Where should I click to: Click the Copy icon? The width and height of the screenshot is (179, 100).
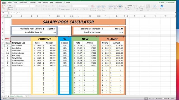8,7
